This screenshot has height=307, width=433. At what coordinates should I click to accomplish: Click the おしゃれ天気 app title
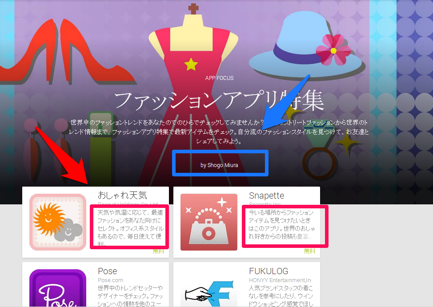pyautogui.click(x=122, y=195)
